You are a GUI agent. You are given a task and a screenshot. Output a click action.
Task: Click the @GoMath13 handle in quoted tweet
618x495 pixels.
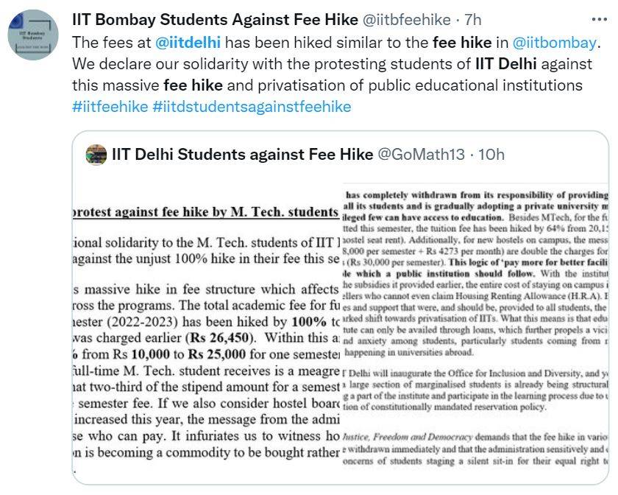click(x=422, y=155)
